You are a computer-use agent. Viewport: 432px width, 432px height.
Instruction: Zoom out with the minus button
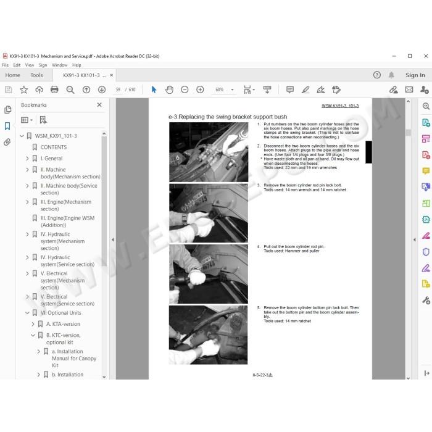(185, 89)
